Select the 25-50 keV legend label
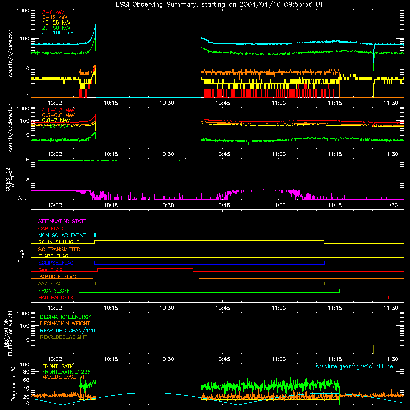 pos(56,28)
